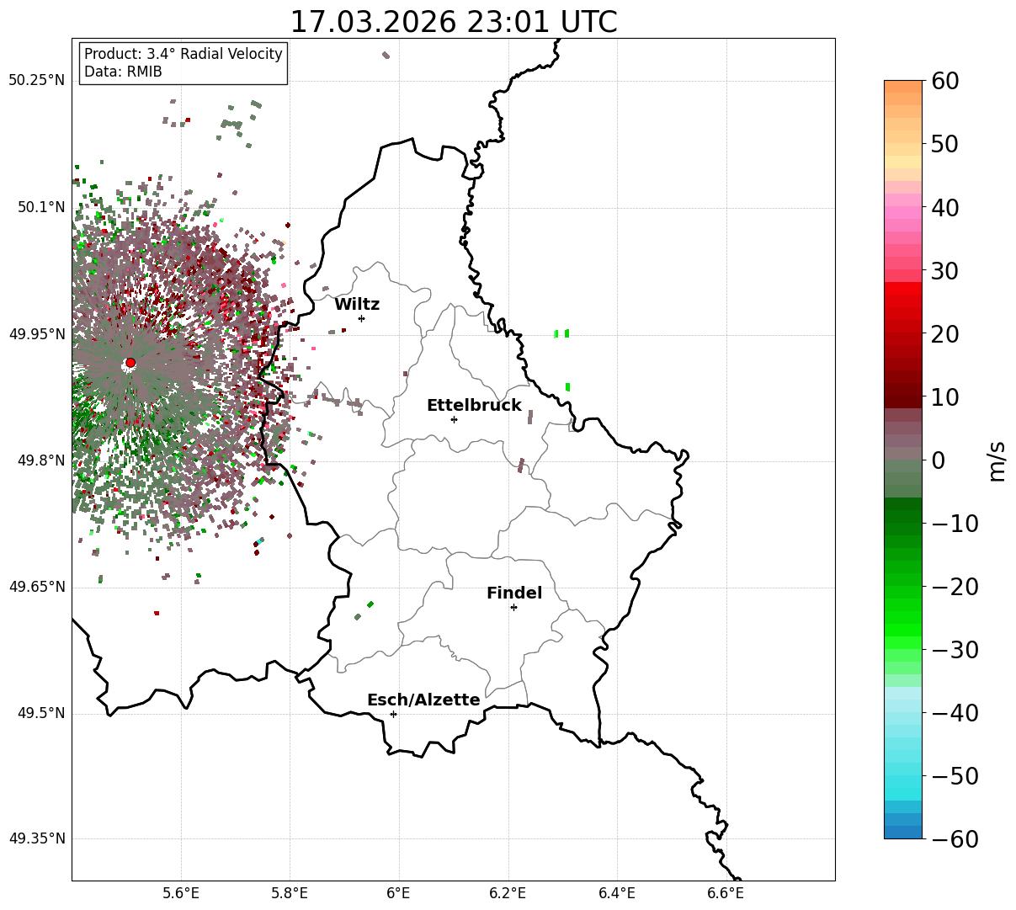
Task: Click the Esch/Alzette station cross marker
Action: click(393, 714)
